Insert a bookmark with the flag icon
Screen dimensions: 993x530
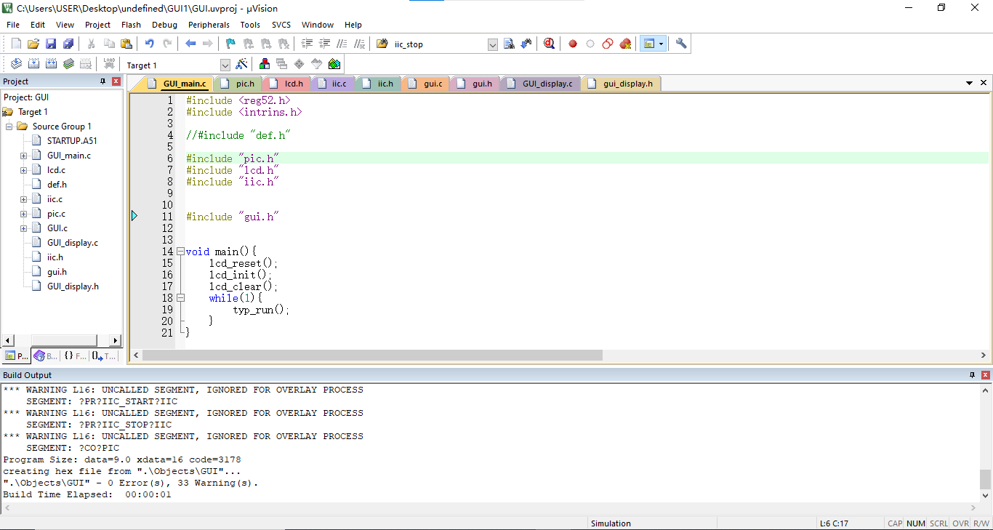click(231, 44)
